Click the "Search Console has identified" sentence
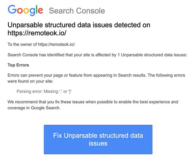The image size is (196, 162). tap(97, 55)
